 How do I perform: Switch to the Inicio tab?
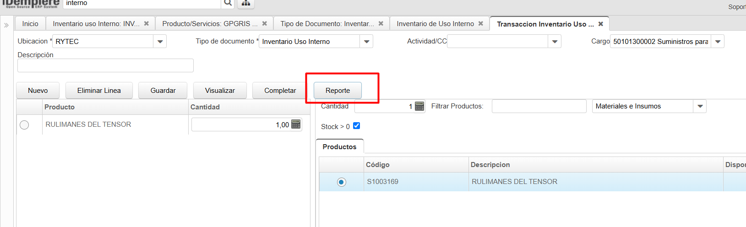tap(30, 24)
